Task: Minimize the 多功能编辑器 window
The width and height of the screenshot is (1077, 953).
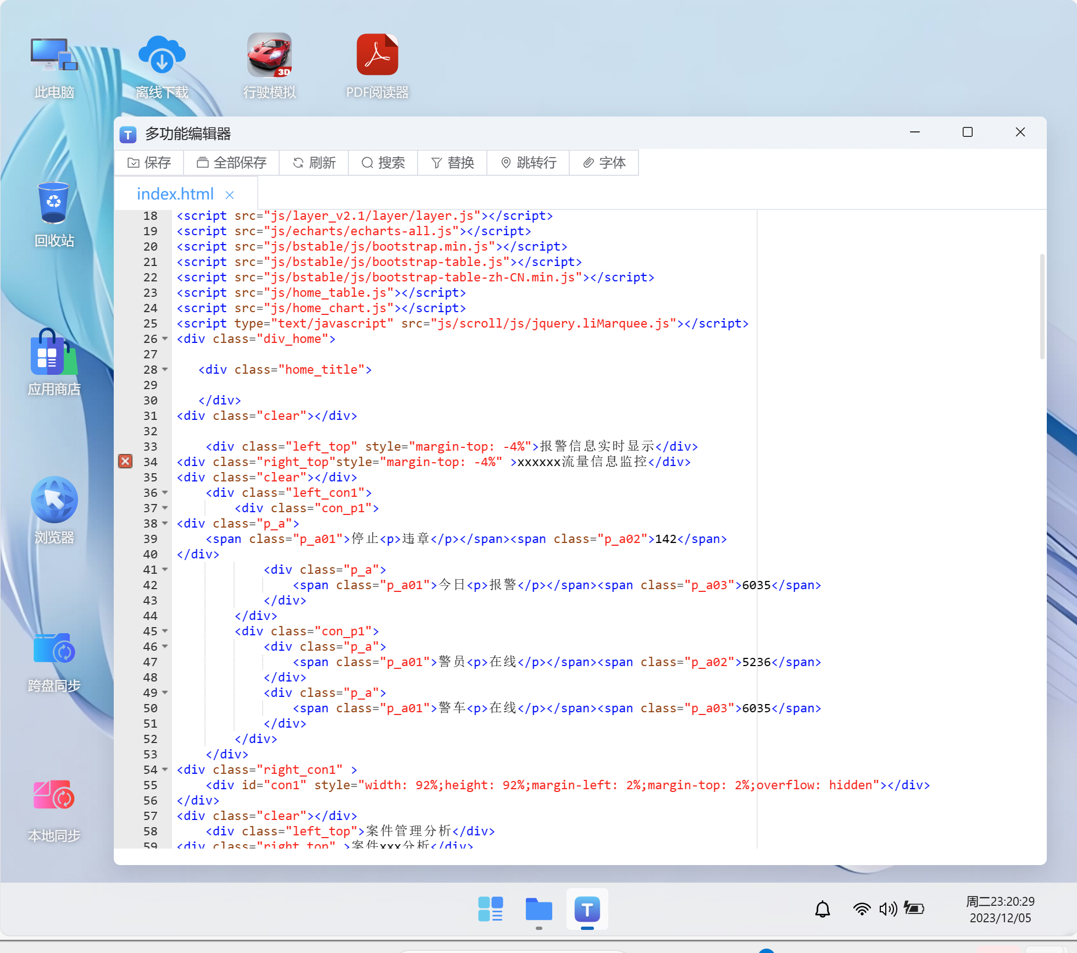Action: click(x=915, y=132)
